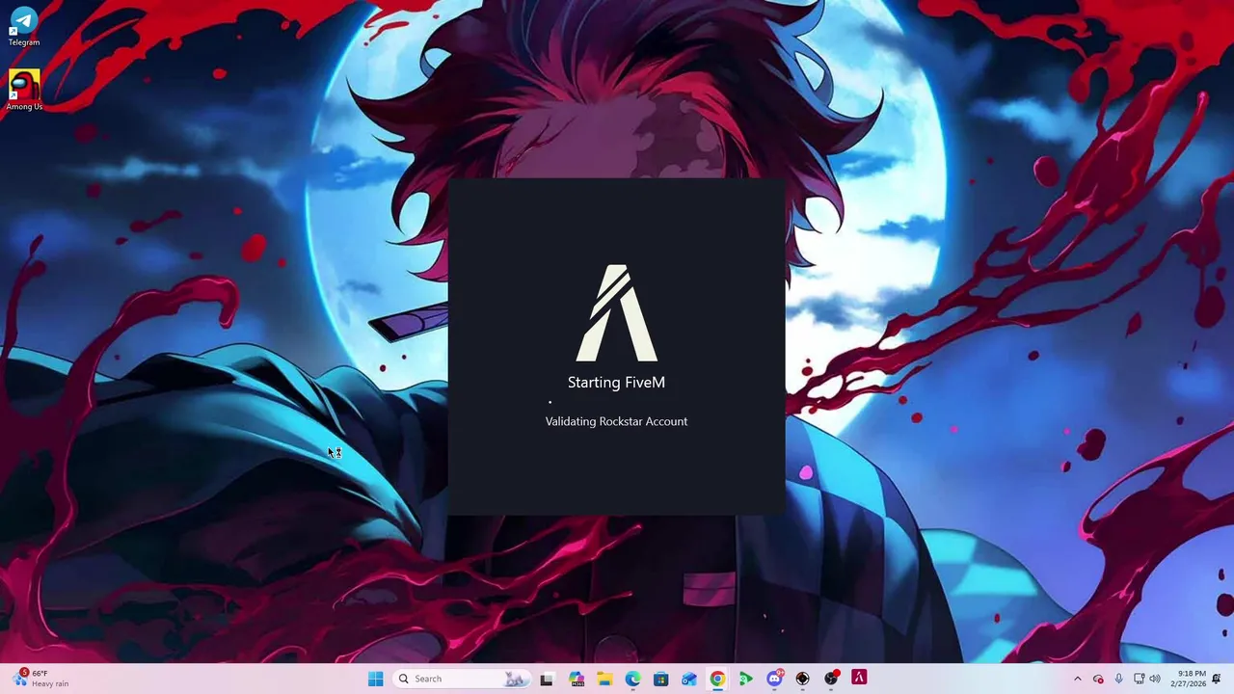Open Google Play Games from taskbar
This screenshot has width=1234, height=694.
pyautogui.click(x=745, y=679)
